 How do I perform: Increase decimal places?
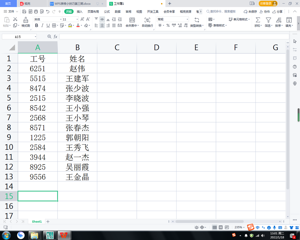180,25
